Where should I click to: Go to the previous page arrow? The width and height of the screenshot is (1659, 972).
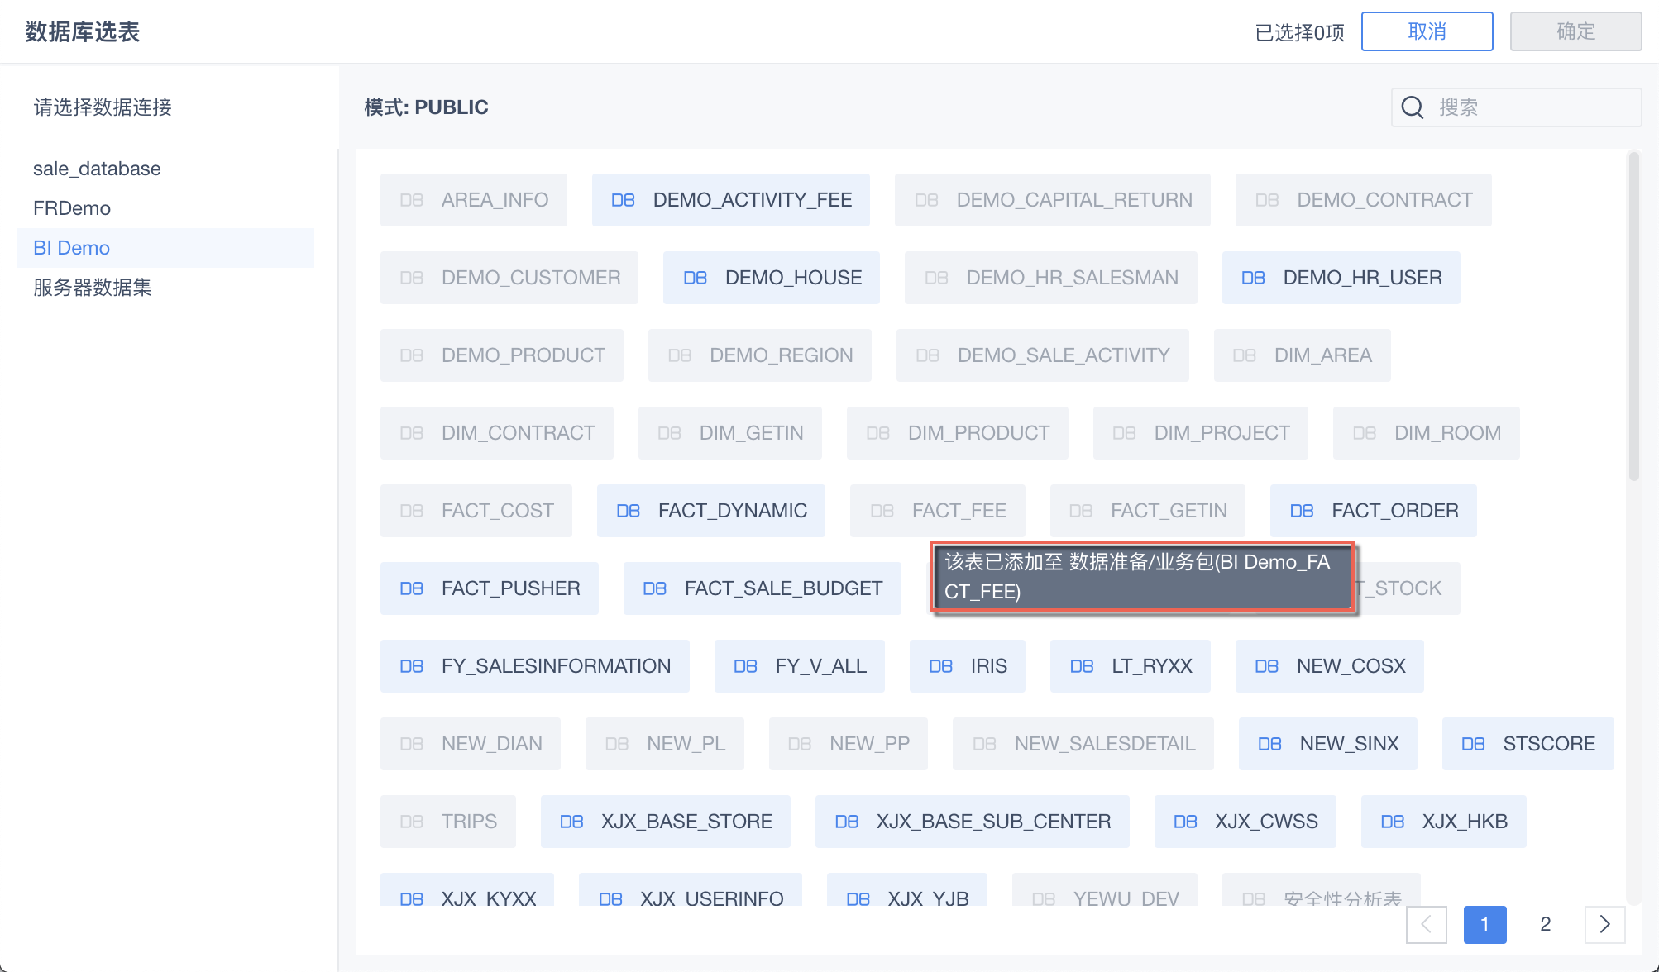pos(1426,924)
